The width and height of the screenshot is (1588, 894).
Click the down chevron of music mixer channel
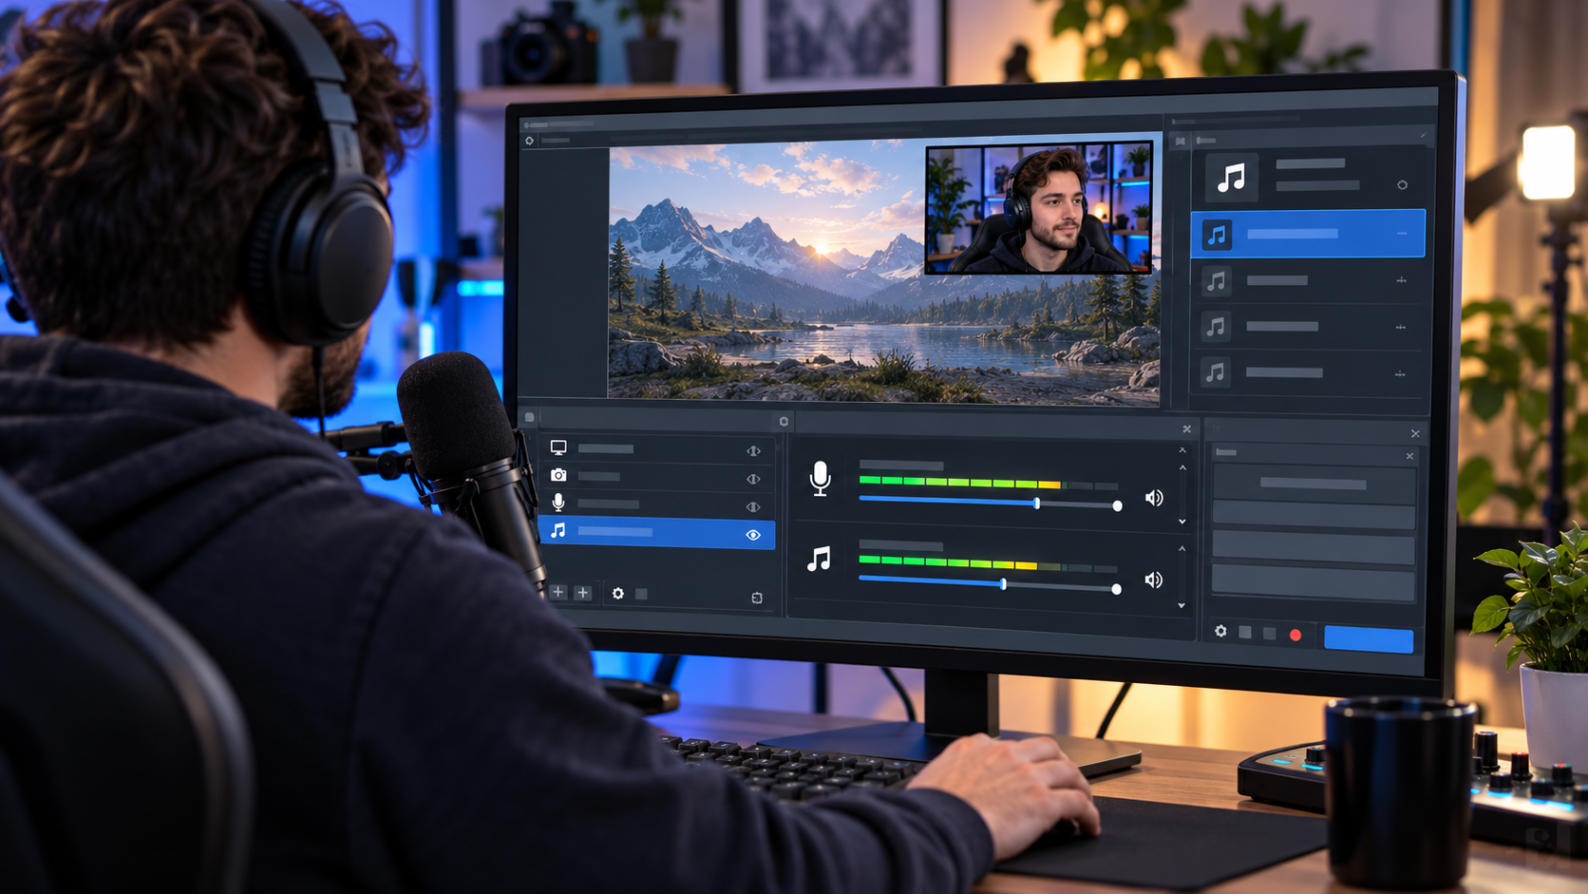pos(1182,605)
